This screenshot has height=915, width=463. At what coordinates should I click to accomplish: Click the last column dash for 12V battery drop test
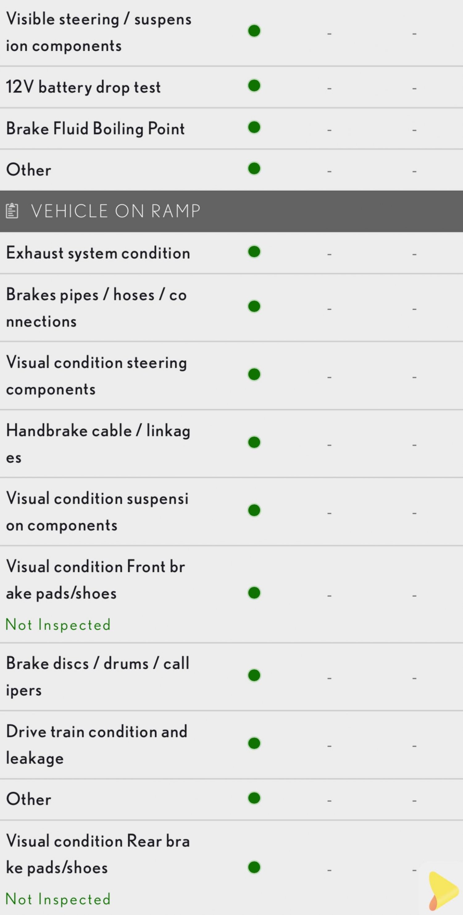pos(414,88)
